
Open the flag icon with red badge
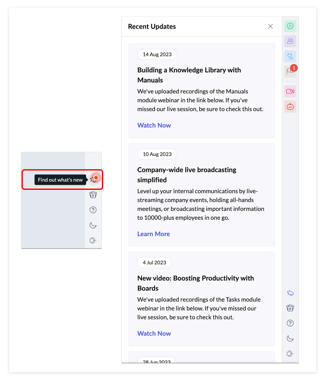click(290, 72)
